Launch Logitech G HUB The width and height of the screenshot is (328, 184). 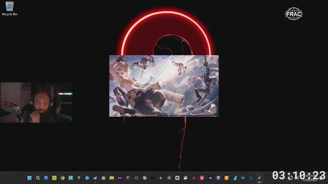coord(161,178)
